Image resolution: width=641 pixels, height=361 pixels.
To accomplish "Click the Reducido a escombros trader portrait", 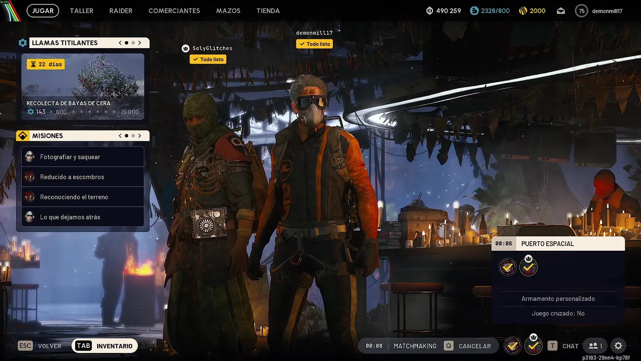I will [x=30, y=176].
